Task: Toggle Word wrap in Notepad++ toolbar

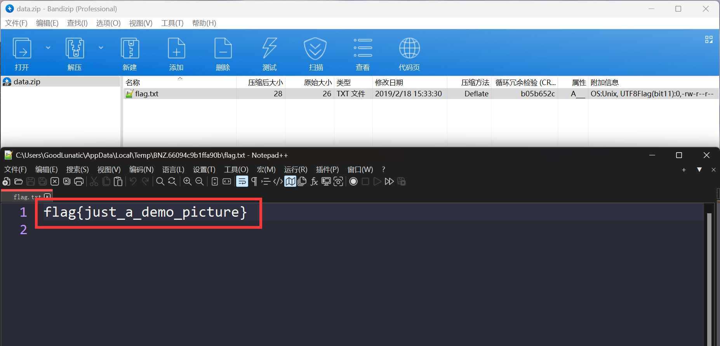Action: 242,181
